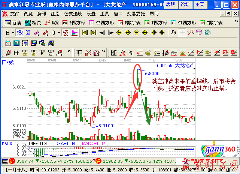Click the percent % retracement icon
Viewport: 240px width, 174px height.
pyautogui.click(x=131, y=53)
